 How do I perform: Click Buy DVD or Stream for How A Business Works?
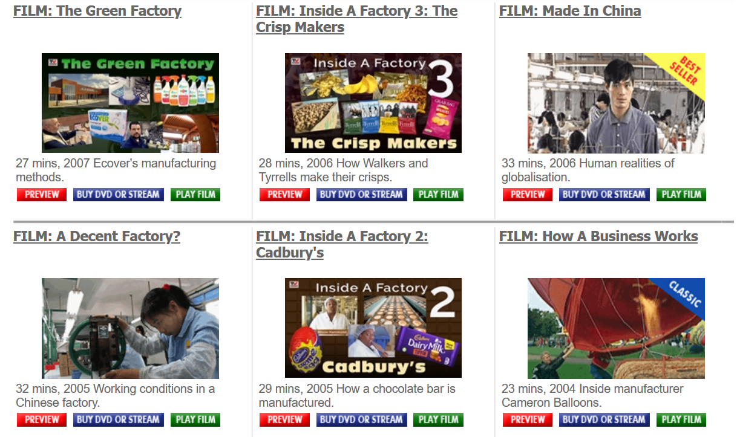[x=604, y=419]
